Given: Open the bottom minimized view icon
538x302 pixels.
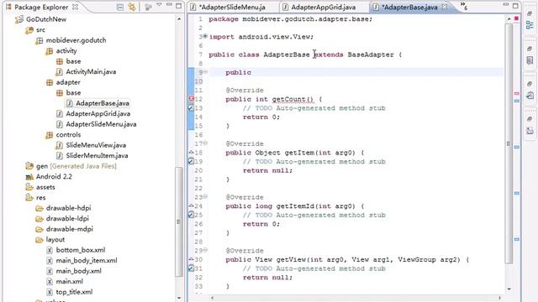Looking at the screenshot, I should [530, 131].
